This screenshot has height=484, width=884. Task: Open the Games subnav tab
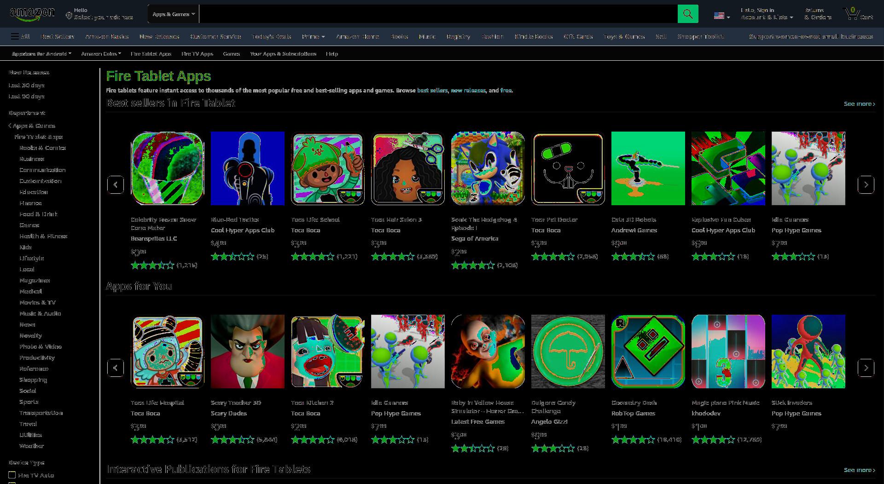[231, 54]
